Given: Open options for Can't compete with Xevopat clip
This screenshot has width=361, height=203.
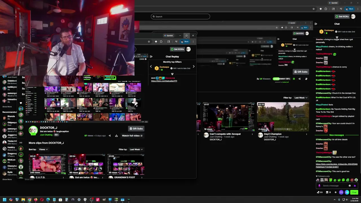Looking at the screenshot, I should click(x=252, y=134).
